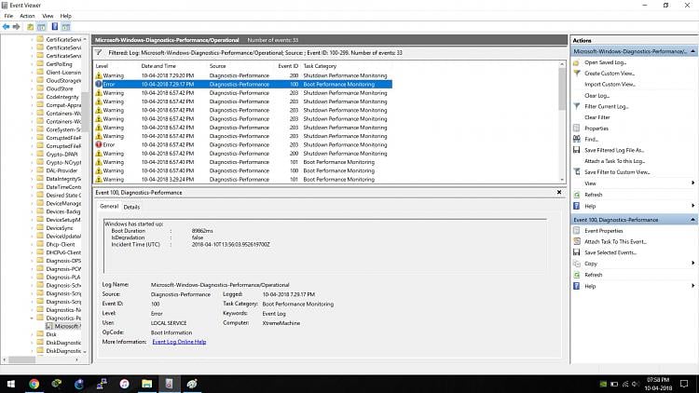Sort events by the Date and Time column
Viewport: 699px width, 393px height.
point(158,66)
